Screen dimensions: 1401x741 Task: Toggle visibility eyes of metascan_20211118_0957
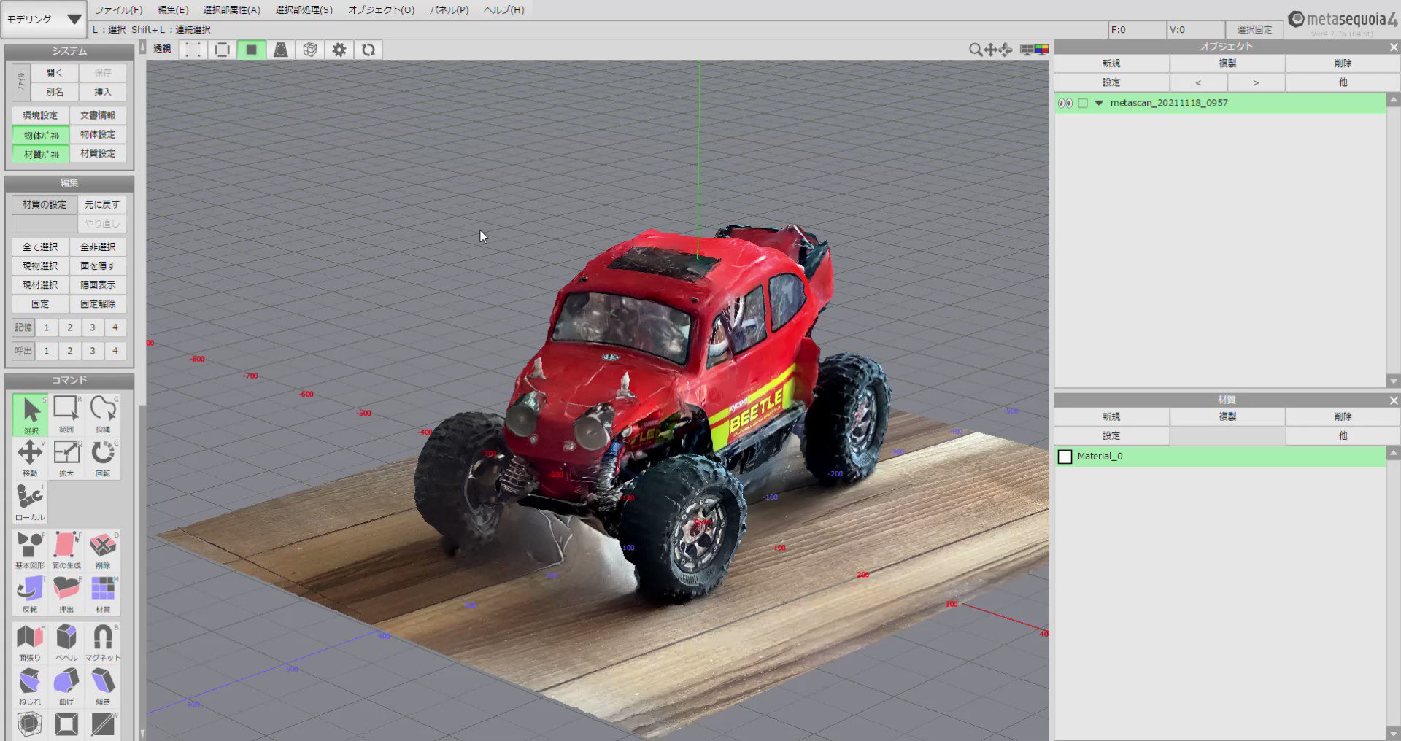(1065, 103)
